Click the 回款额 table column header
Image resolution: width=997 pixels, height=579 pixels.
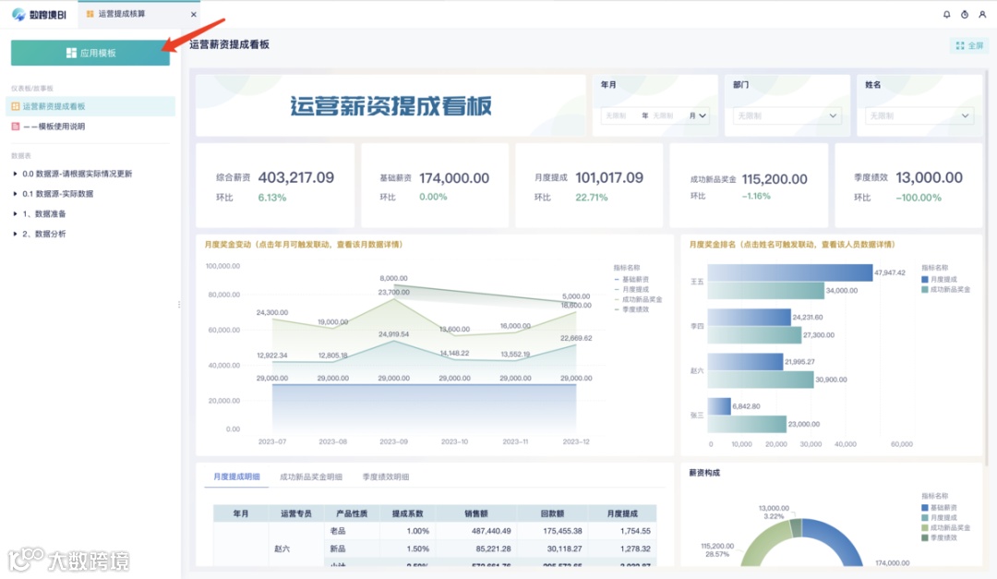pos(552,513)
